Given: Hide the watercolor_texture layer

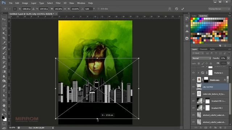Looking at the screenshot, I should coord(193,94).
